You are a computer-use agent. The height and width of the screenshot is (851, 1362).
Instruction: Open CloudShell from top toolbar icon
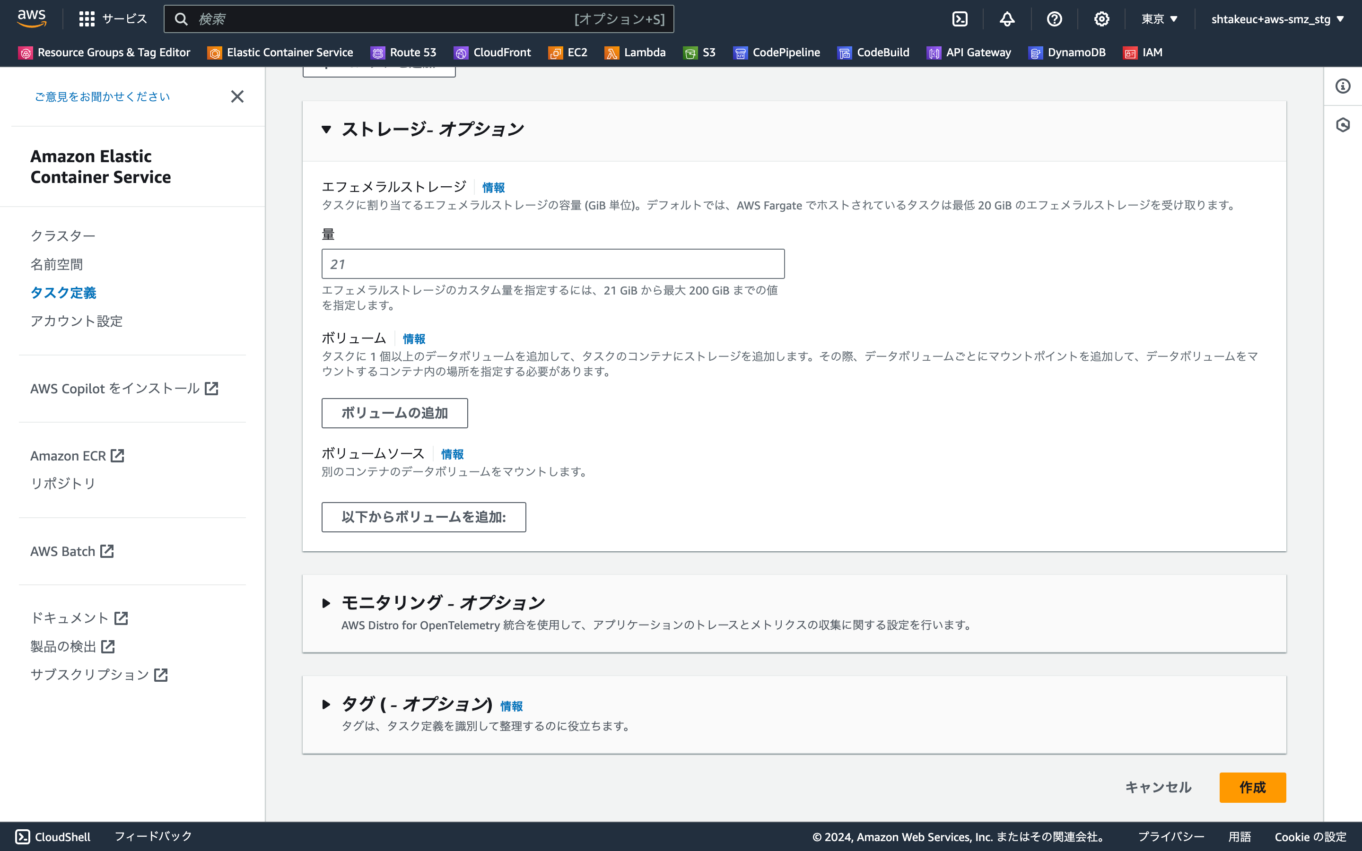[960, 19]
